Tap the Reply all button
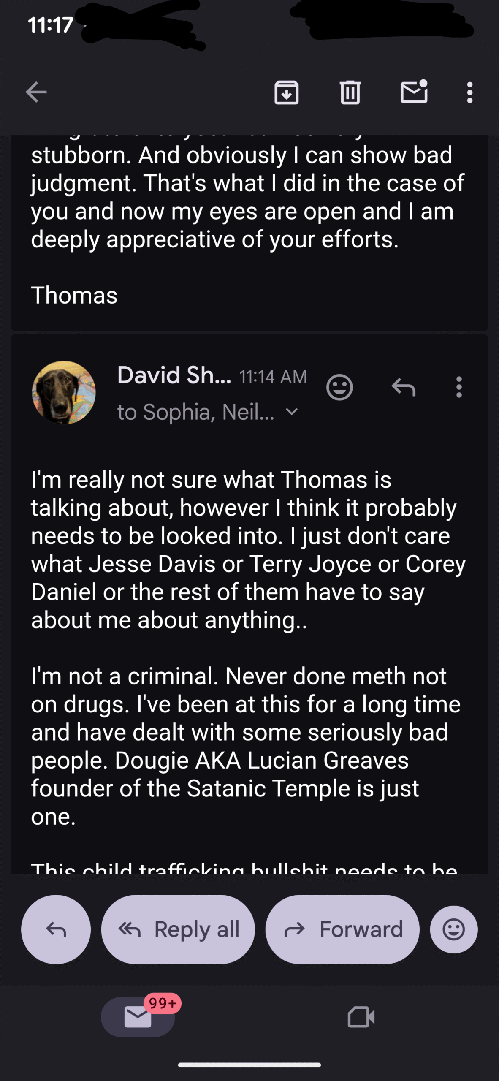499x1081 pixels. (x=178, y=929)
